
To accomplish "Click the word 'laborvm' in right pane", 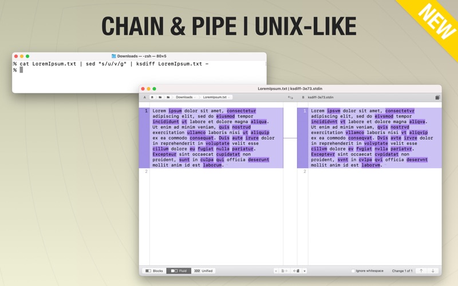I will click(371, 165).
